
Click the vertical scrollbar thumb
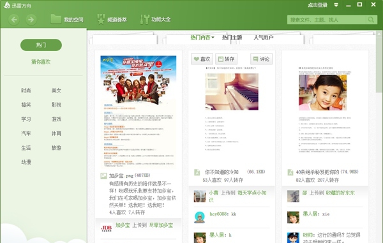[379, 62]
